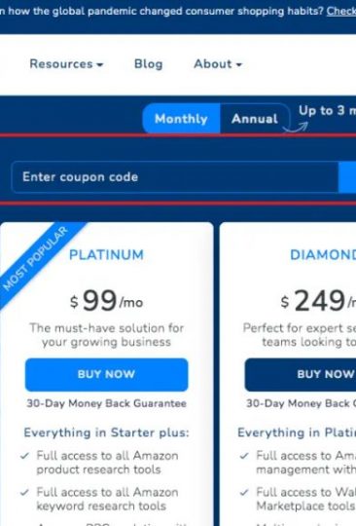Click checkmark beside Amazon keyword research tools
The image size is (356, 526).
(24, 493)
